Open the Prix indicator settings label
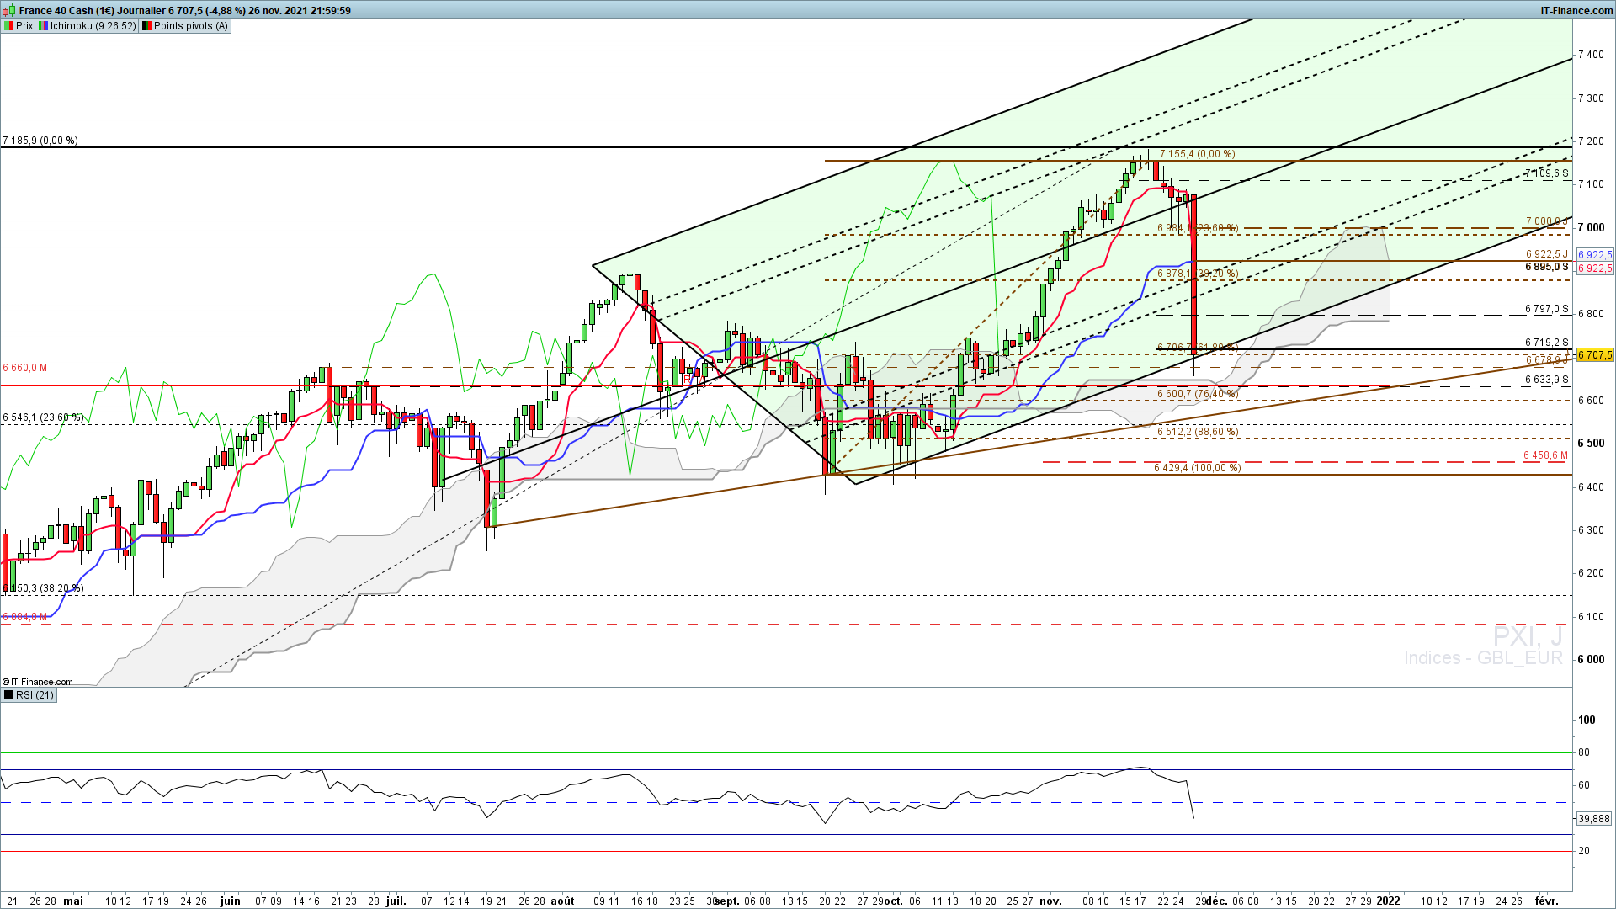 click(x=24, y=26)
